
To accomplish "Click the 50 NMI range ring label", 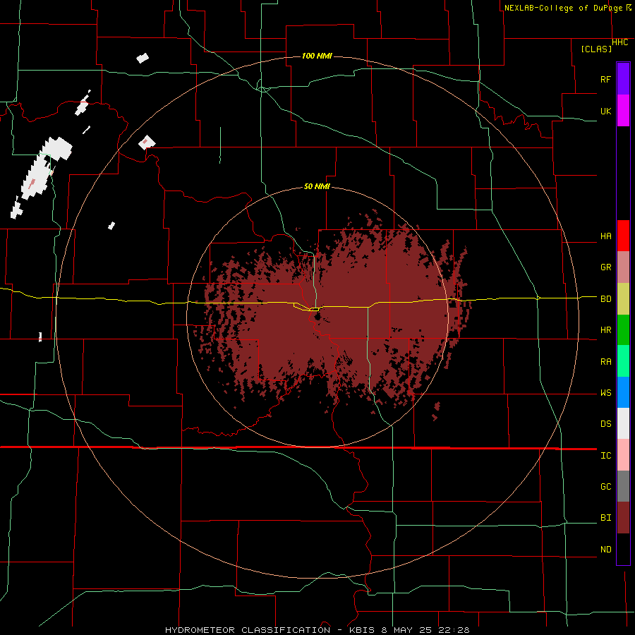I will click(x=317, y=187).
